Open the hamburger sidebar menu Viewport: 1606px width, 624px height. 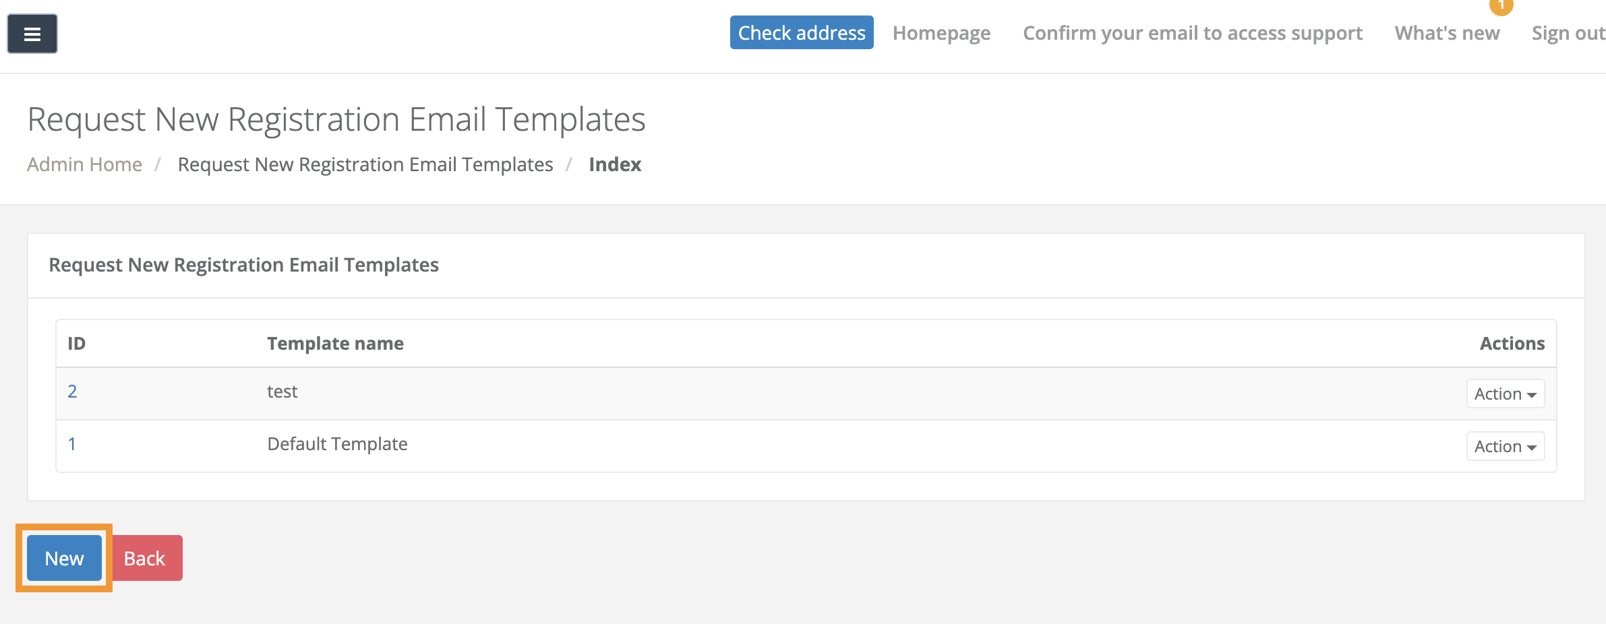(32, 34)
